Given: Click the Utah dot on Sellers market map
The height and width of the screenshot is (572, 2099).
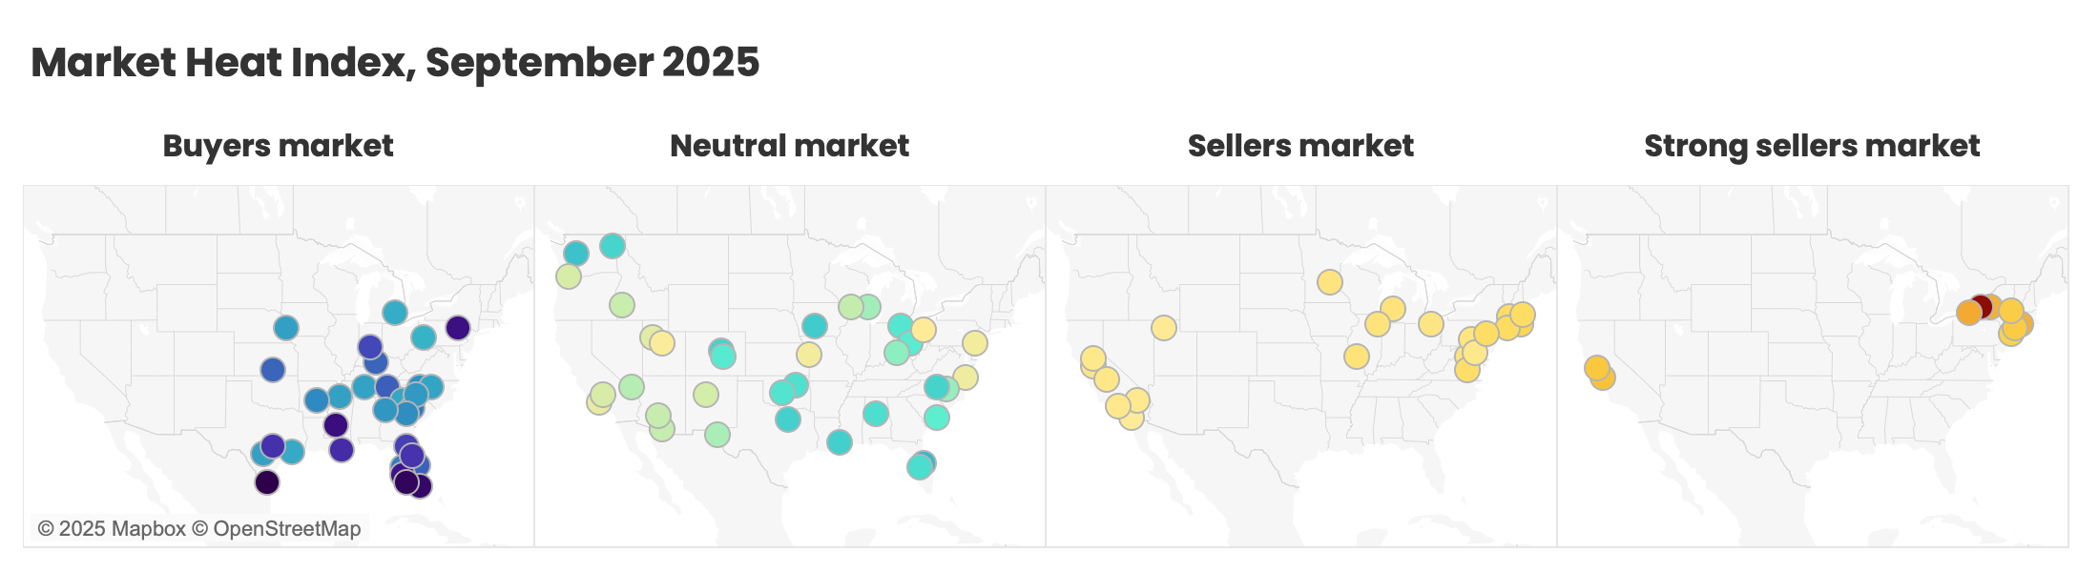Looking at the screenshot, I should pos(1163,328).
